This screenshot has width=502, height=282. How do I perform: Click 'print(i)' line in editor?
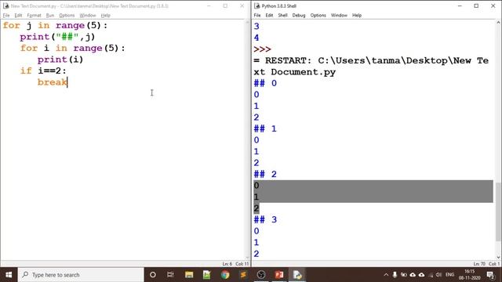pyautogui.click(x=60, y=60)
